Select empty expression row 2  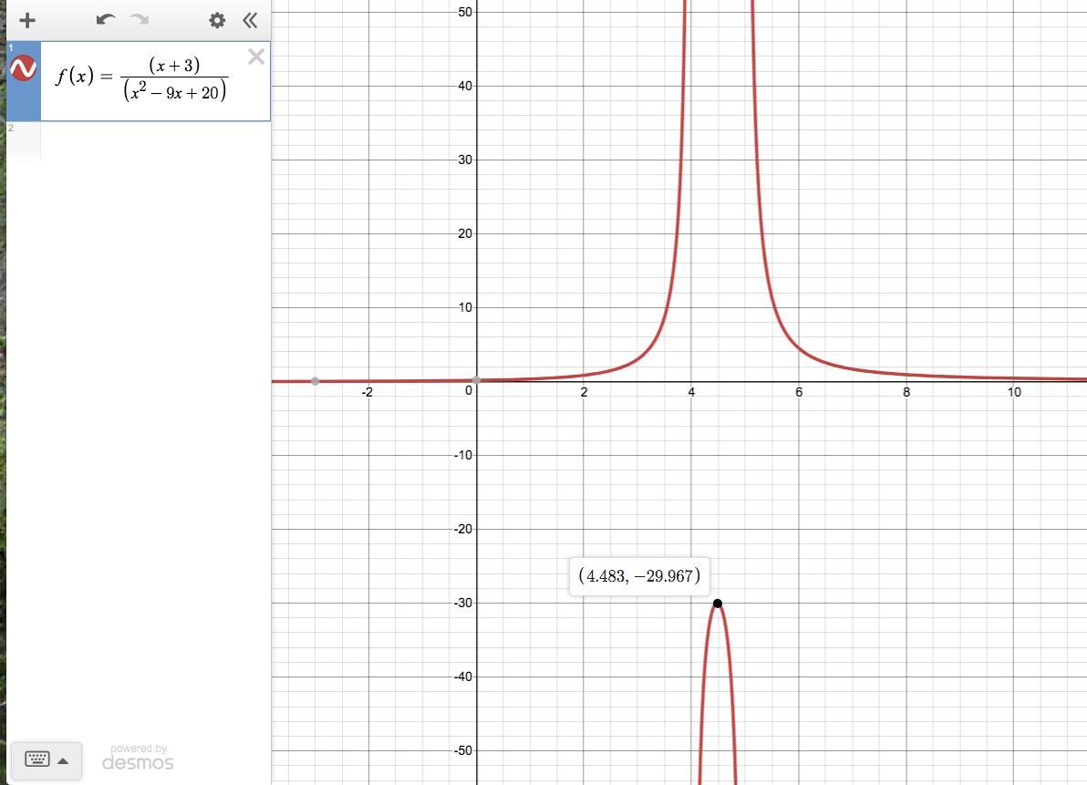[x=139, y=142]
